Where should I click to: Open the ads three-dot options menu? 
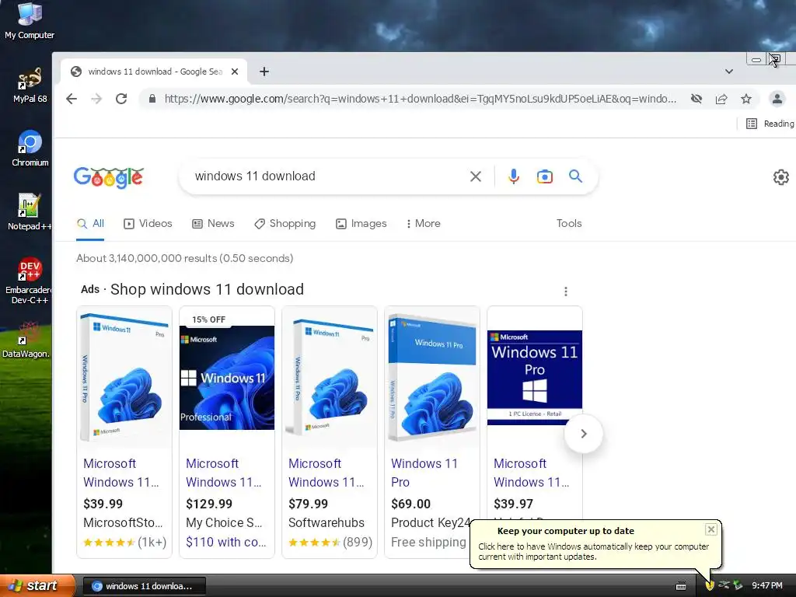pos(566,292)
